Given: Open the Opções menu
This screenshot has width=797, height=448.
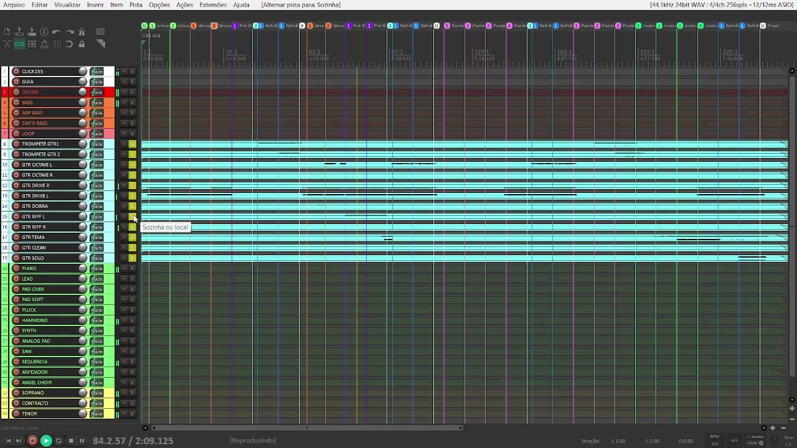Looking at the screenshot, I should (159, 5).
